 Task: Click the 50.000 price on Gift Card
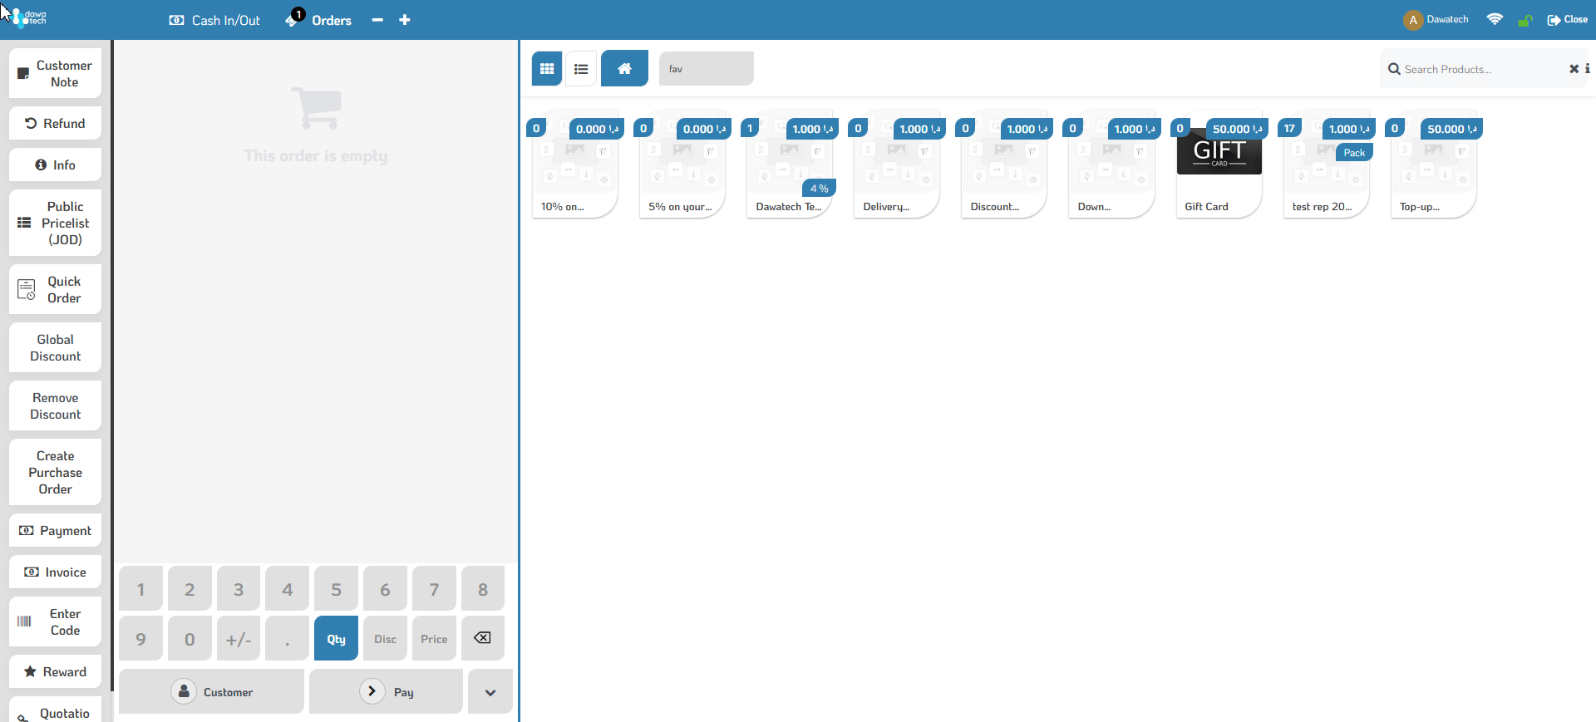point(1237,129)
